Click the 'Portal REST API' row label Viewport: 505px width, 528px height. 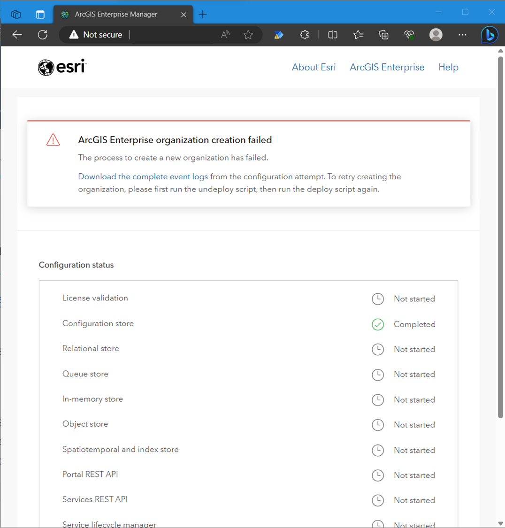(x=90, y=474)
